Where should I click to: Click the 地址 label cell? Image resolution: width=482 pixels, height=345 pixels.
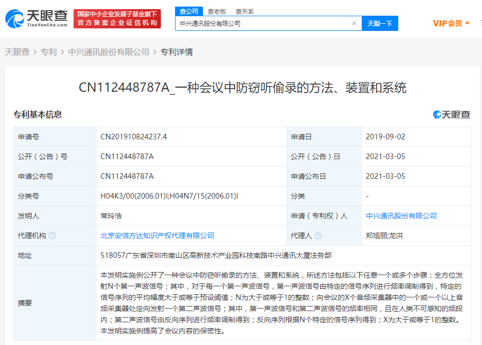(x=55, y=255)
